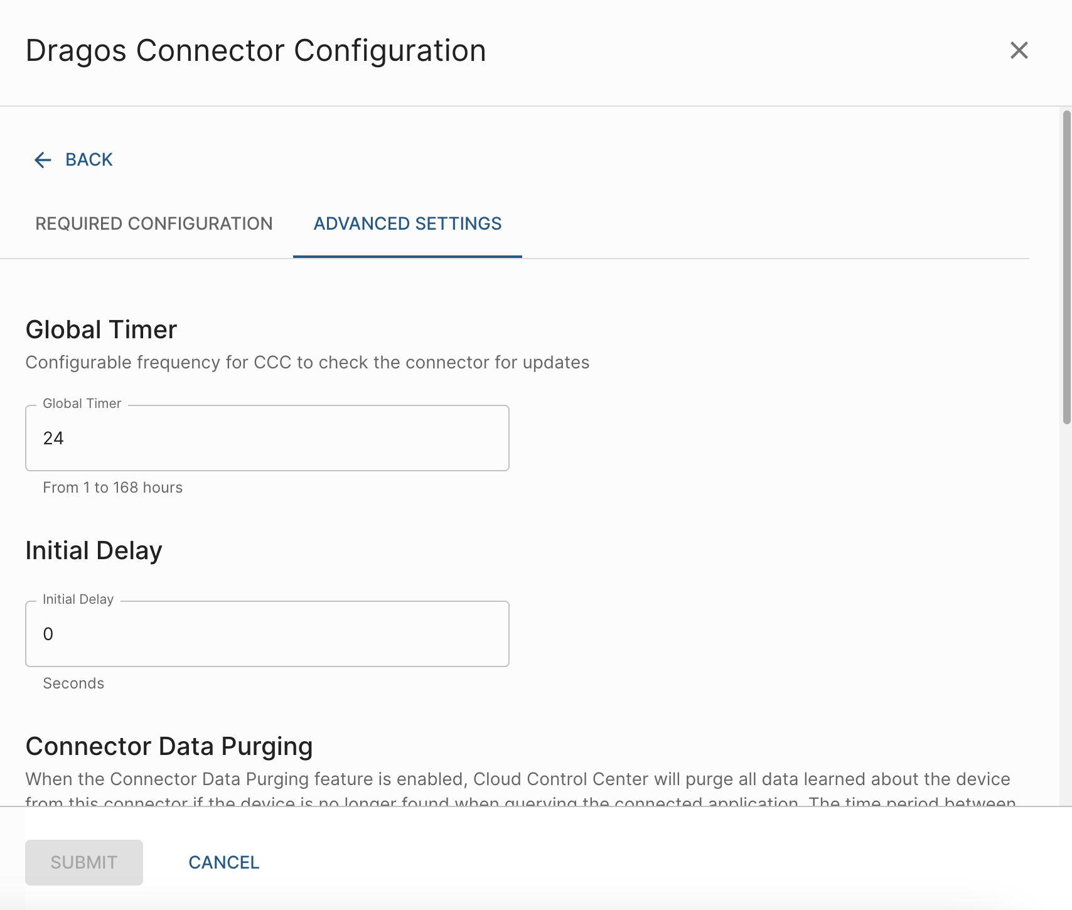
Task: Click the BACK link text
Action: [89, 160]
